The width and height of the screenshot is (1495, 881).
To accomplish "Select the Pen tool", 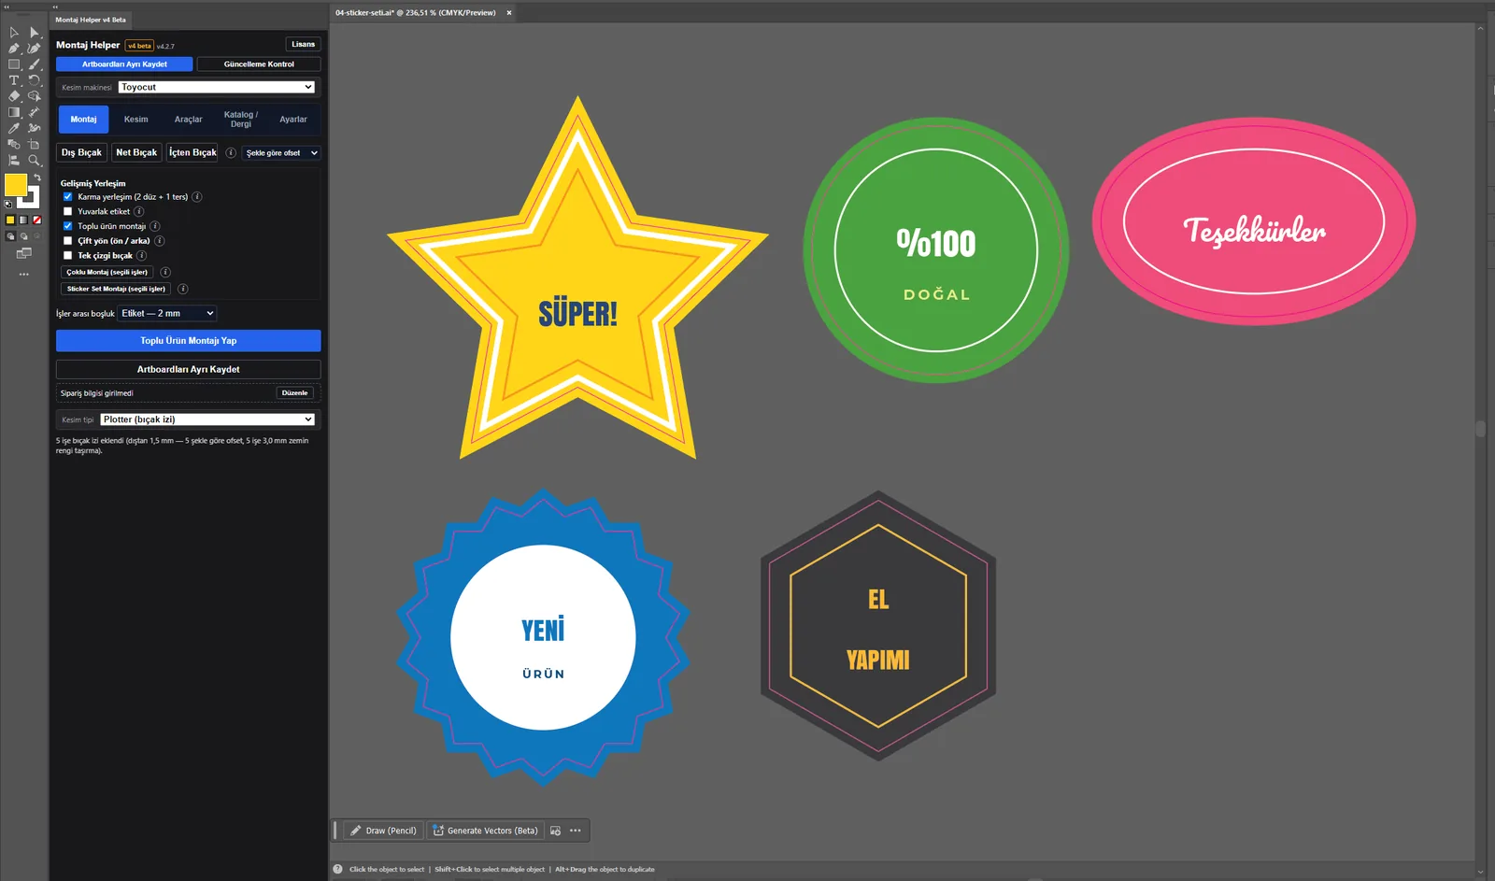I will tap(14, 49).
